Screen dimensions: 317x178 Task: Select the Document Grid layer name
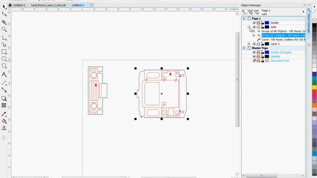279,61
